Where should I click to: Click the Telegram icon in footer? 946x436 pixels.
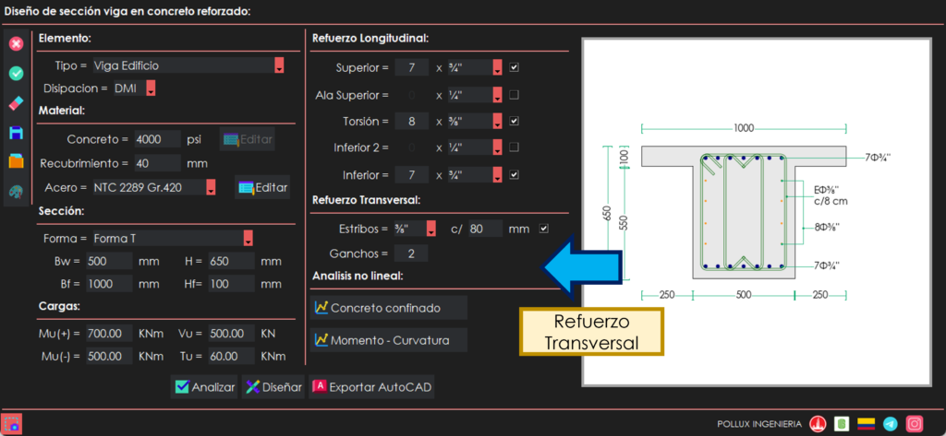point(890,424)
